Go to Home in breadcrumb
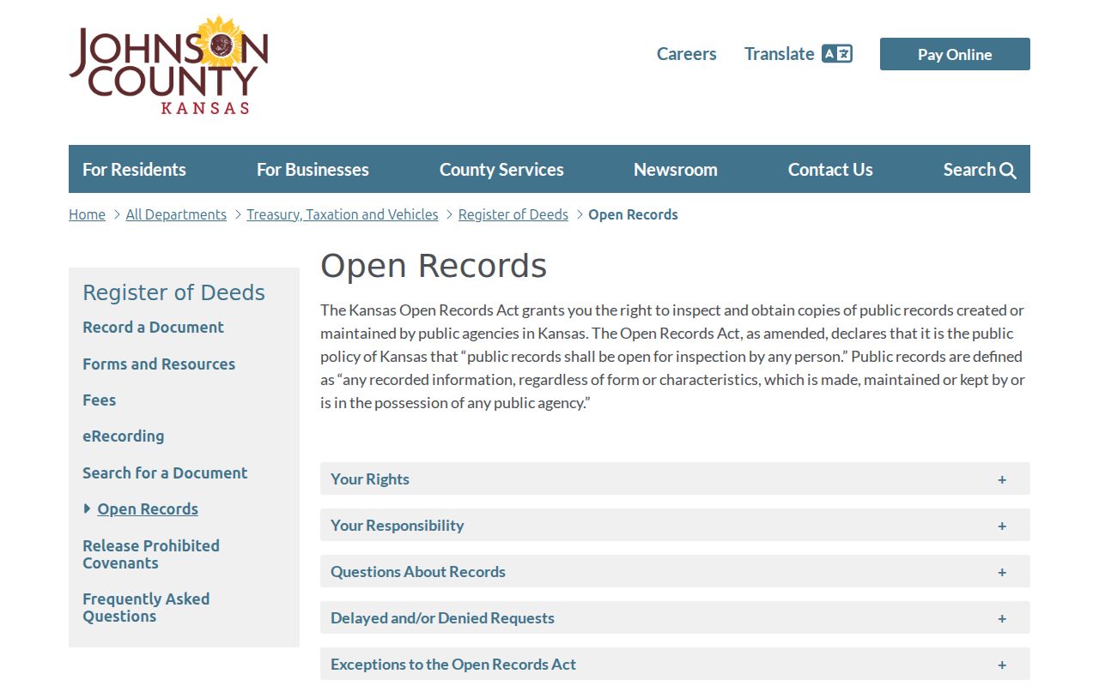The height and width of the screenshot is (686, 1099). 87,214
